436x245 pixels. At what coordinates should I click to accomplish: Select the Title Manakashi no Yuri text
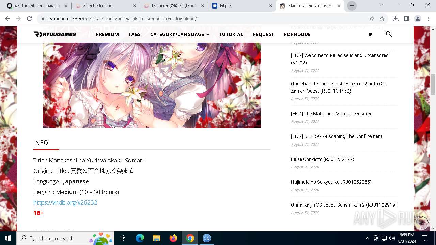click(90, 160)
